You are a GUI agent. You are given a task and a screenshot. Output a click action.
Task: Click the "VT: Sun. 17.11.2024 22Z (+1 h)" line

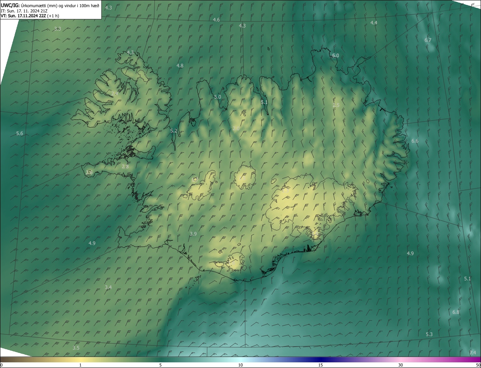coord(30,16)
